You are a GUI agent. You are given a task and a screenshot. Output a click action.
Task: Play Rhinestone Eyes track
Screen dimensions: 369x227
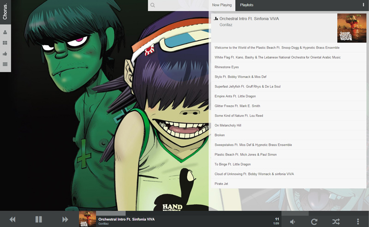(x=289, y=67)
